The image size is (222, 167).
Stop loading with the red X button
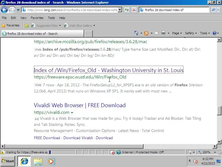point(134,10)
